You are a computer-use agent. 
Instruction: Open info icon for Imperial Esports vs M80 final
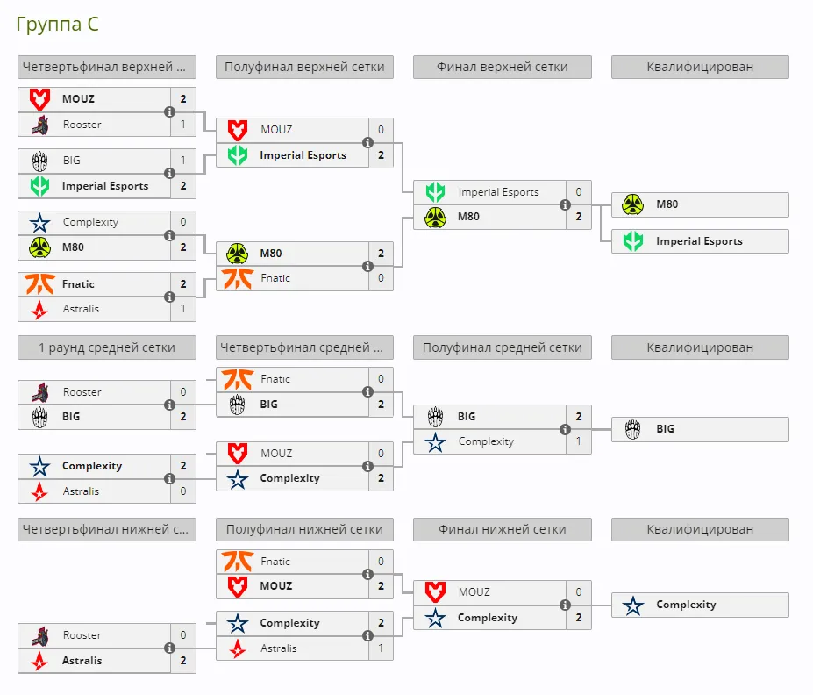point(565,204)
